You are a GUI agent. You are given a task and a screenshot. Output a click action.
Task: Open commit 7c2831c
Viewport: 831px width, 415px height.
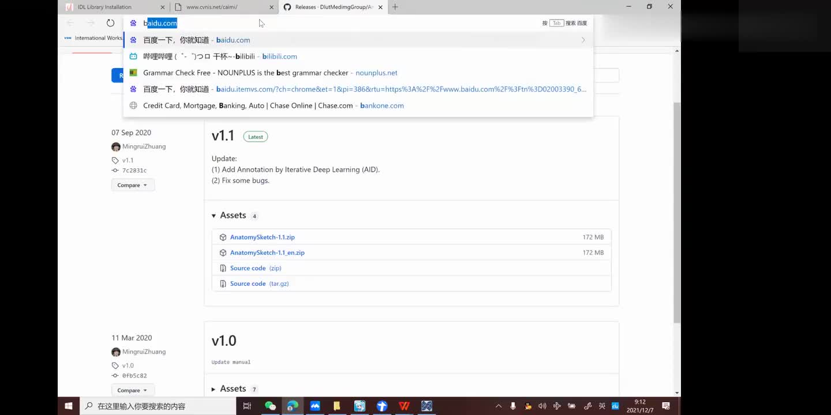tap(134, 171)
